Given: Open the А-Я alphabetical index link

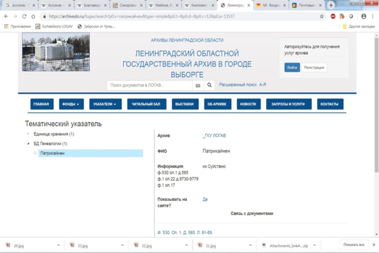Looking at the screenshot, I should [262, 85].
